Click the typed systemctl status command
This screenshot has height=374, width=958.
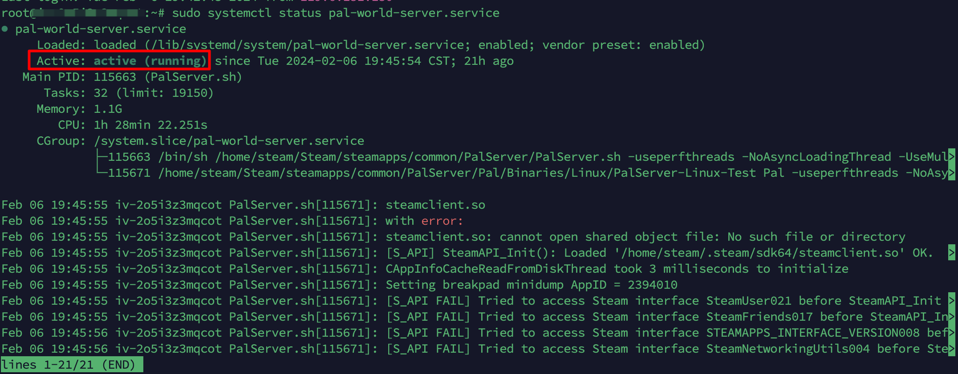(336, 13)
